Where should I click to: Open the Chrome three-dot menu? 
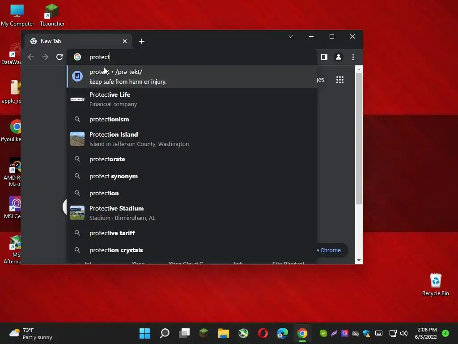(x=353, y=57)
